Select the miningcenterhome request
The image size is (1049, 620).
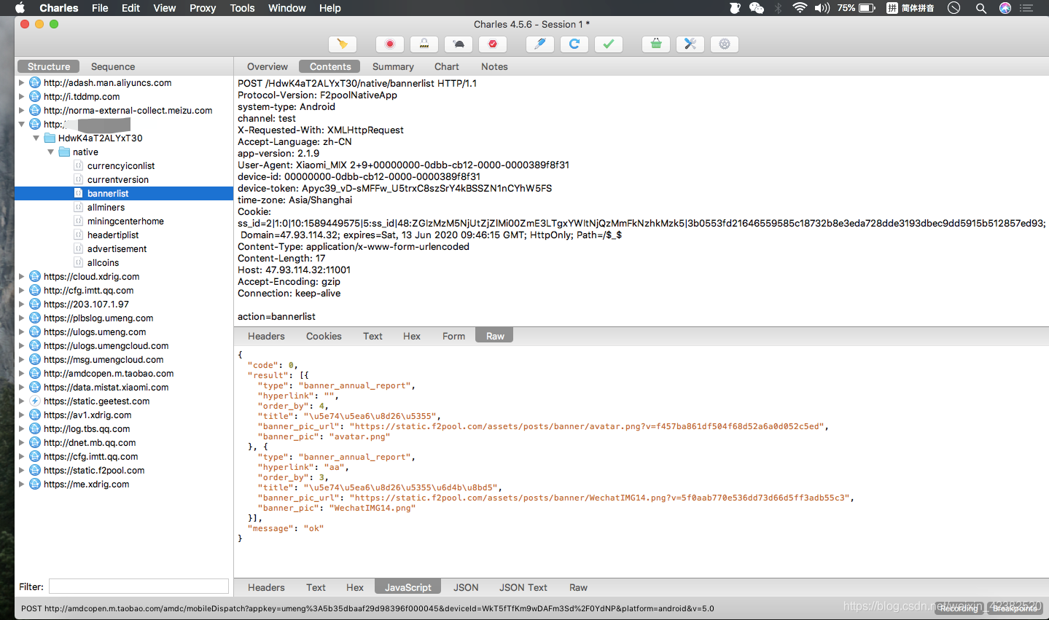(x=125, y=221)
